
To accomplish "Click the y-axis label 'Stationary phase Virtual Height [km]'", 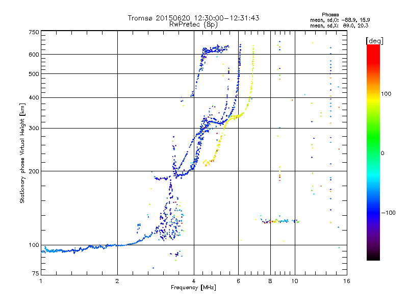I will (x=22, y=153).
